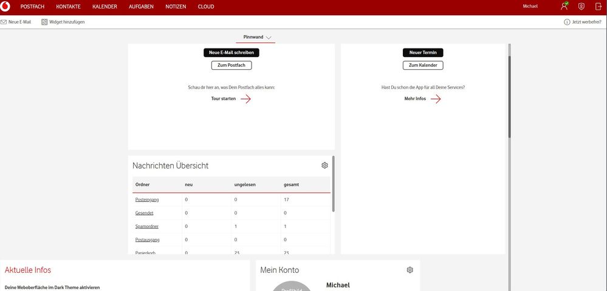Click Zum Kalender button
Image resolution: width=607 pixels, height=291 pixels.
423,65
